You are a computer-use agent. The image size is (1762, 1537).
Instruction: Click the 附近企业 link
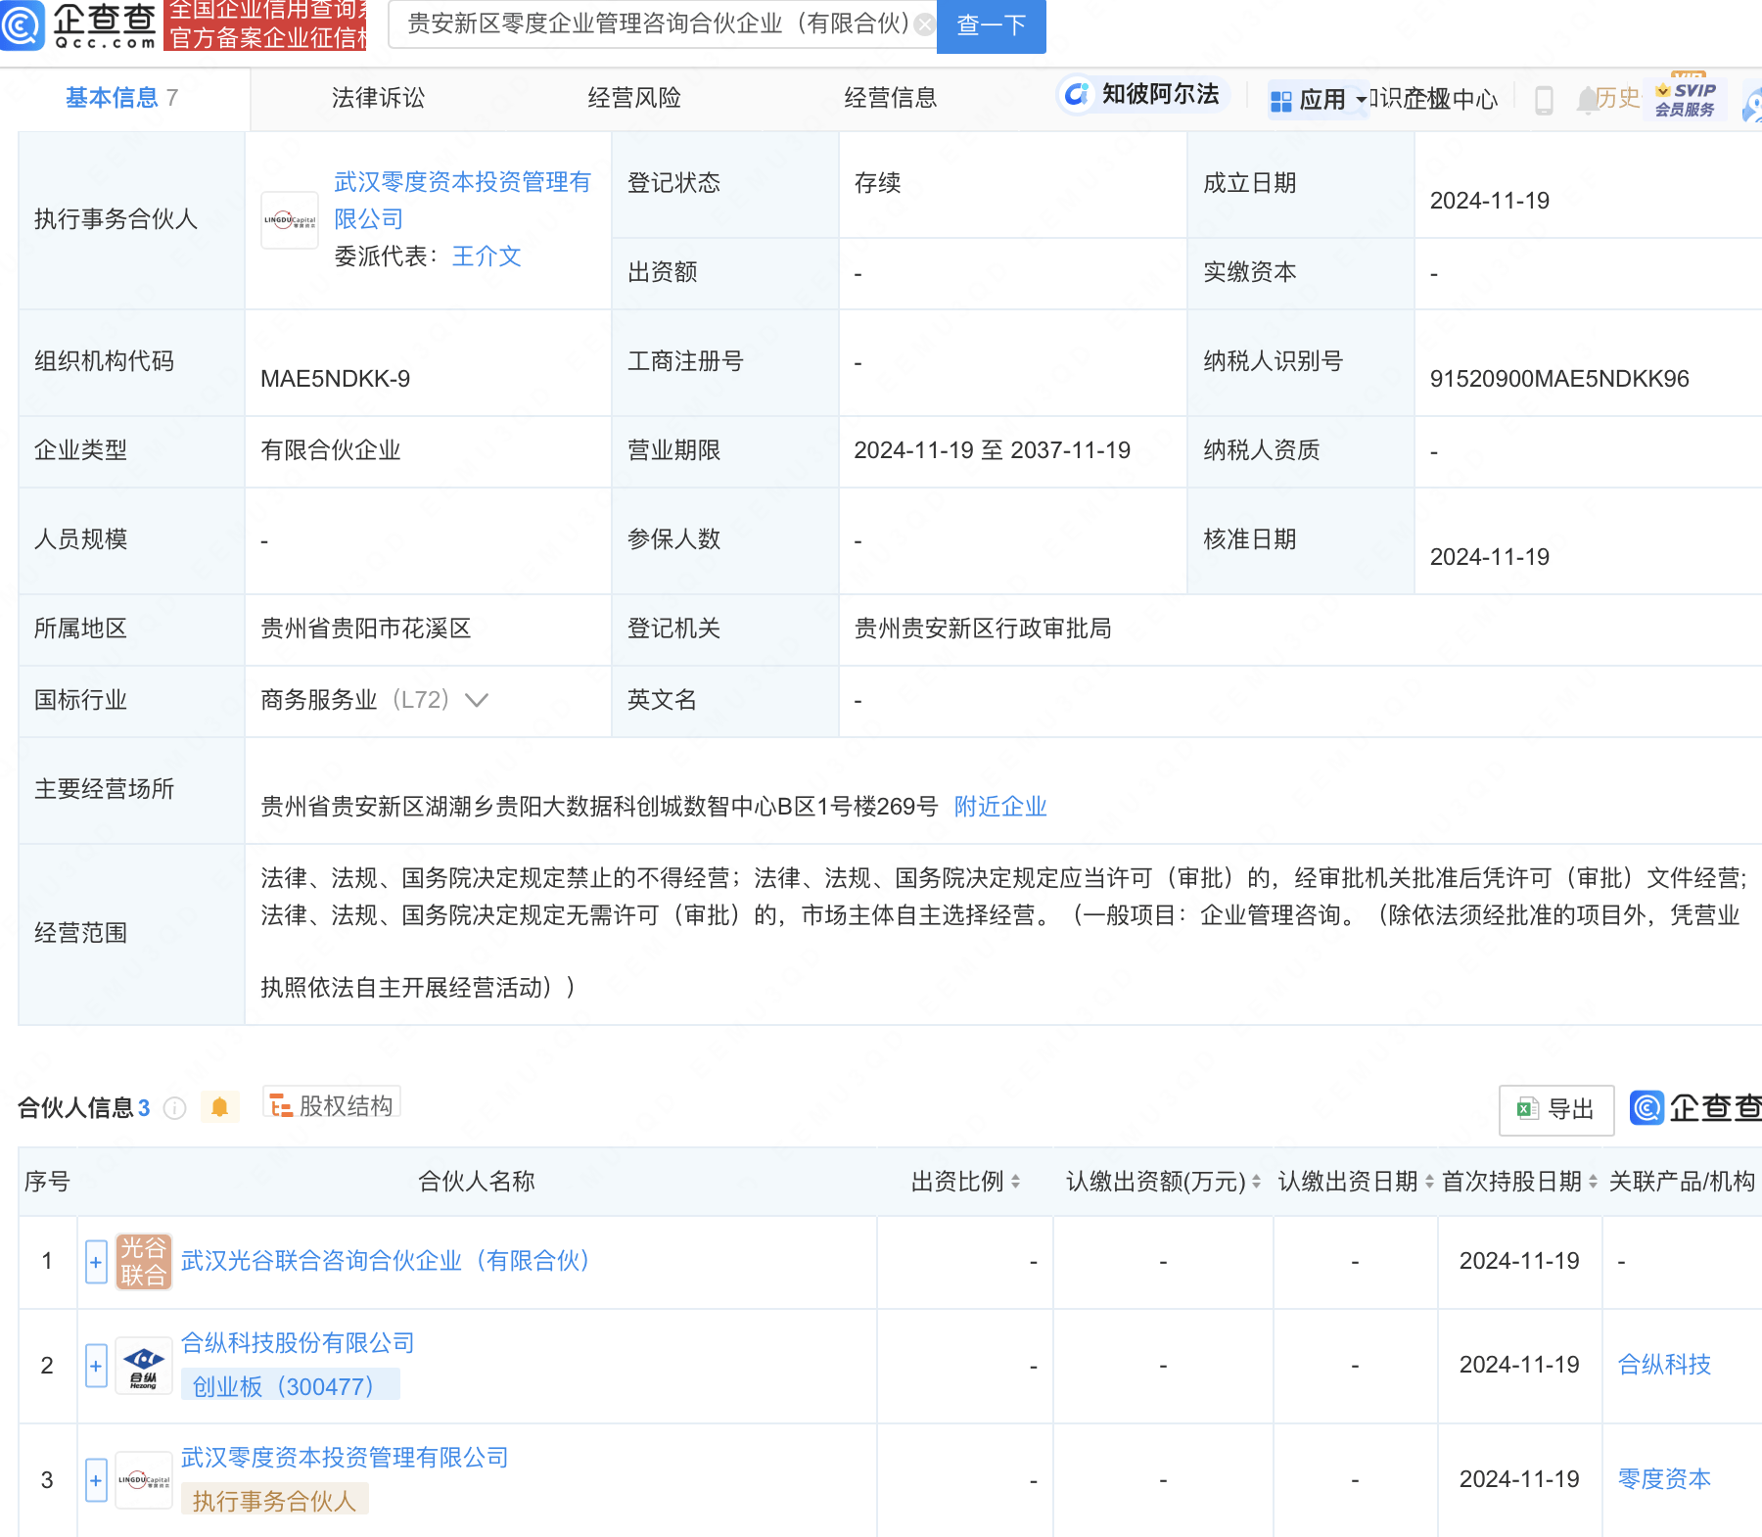click(x=1000, y=807)
